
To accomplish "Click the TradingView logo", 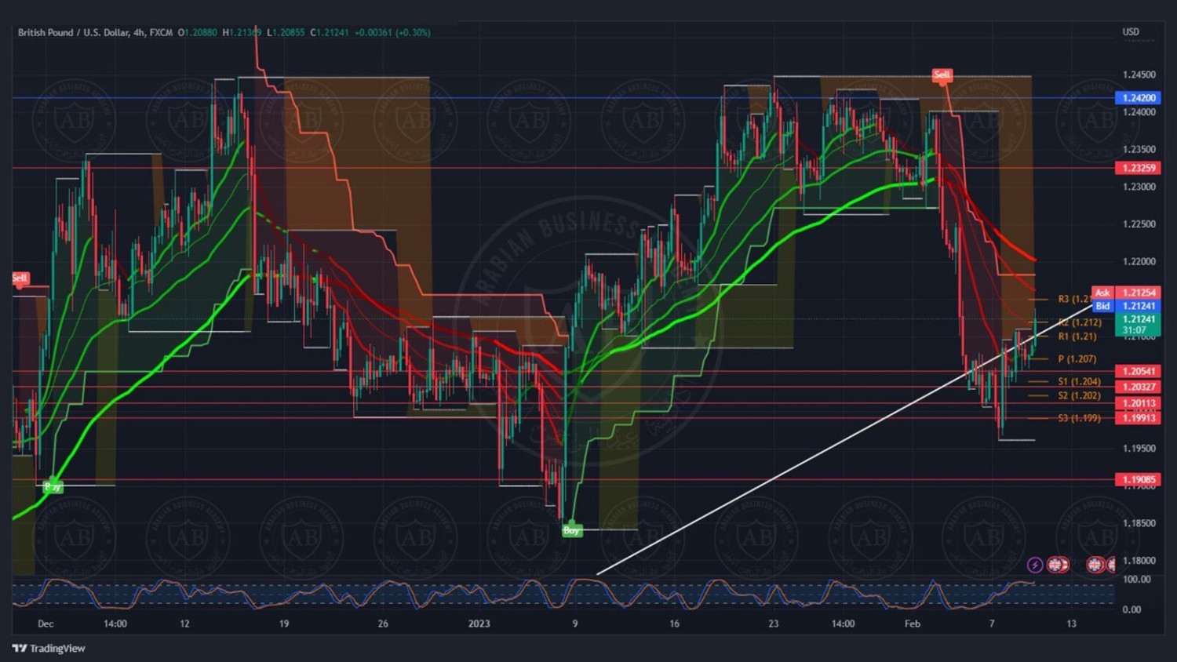I will pyautogui.click(x=49, y=648).
